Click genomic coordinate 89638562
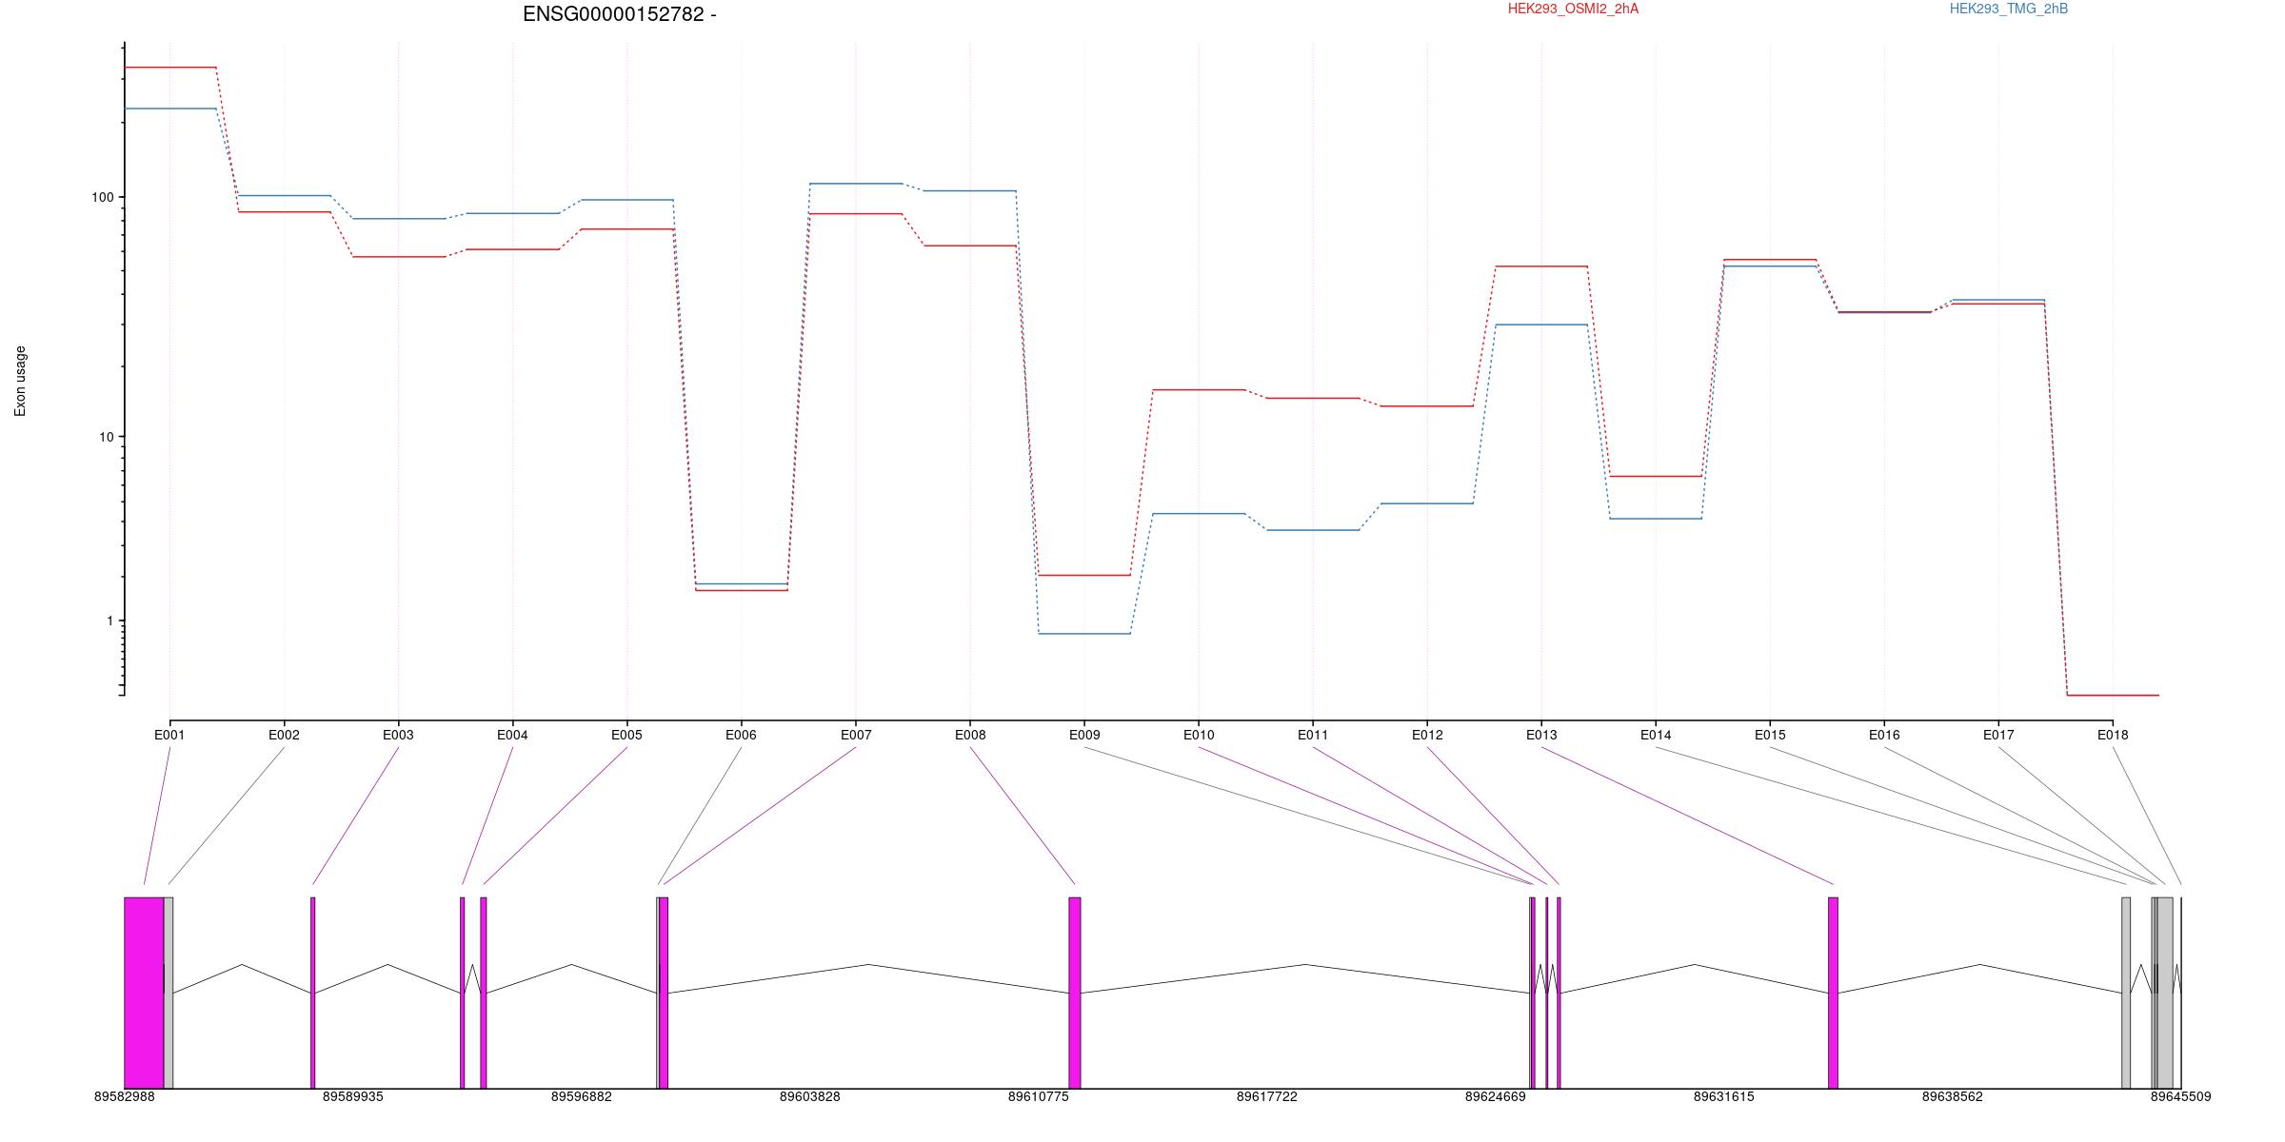The height and width of the screenshot is (1142, 2285). click(x=1953, y=1096)
